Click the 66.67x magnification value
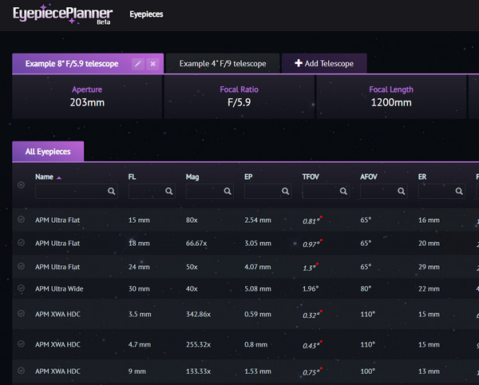 click(196, 244)
